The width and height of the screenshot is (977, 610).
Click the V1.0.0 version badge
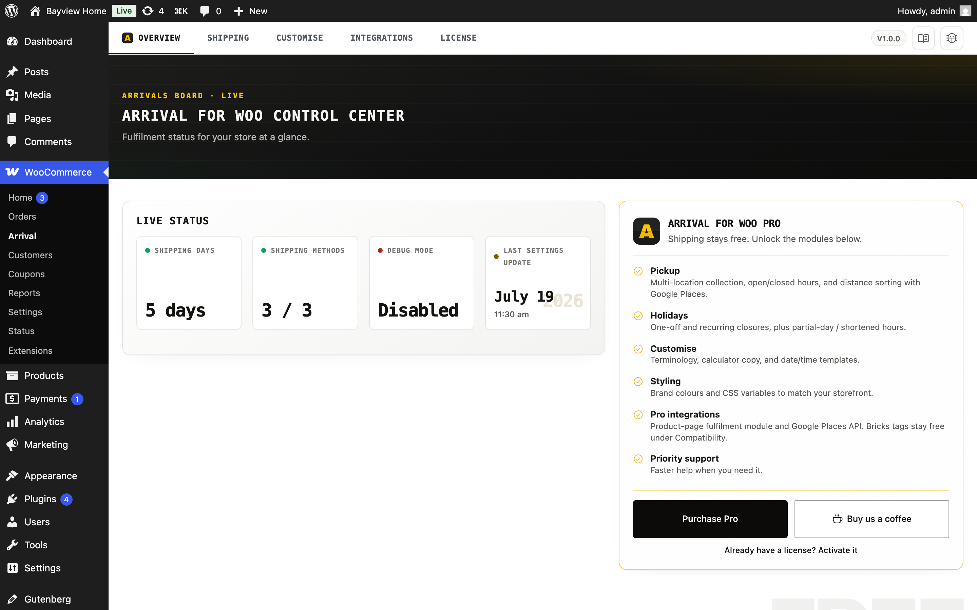[x=888, y=38]
